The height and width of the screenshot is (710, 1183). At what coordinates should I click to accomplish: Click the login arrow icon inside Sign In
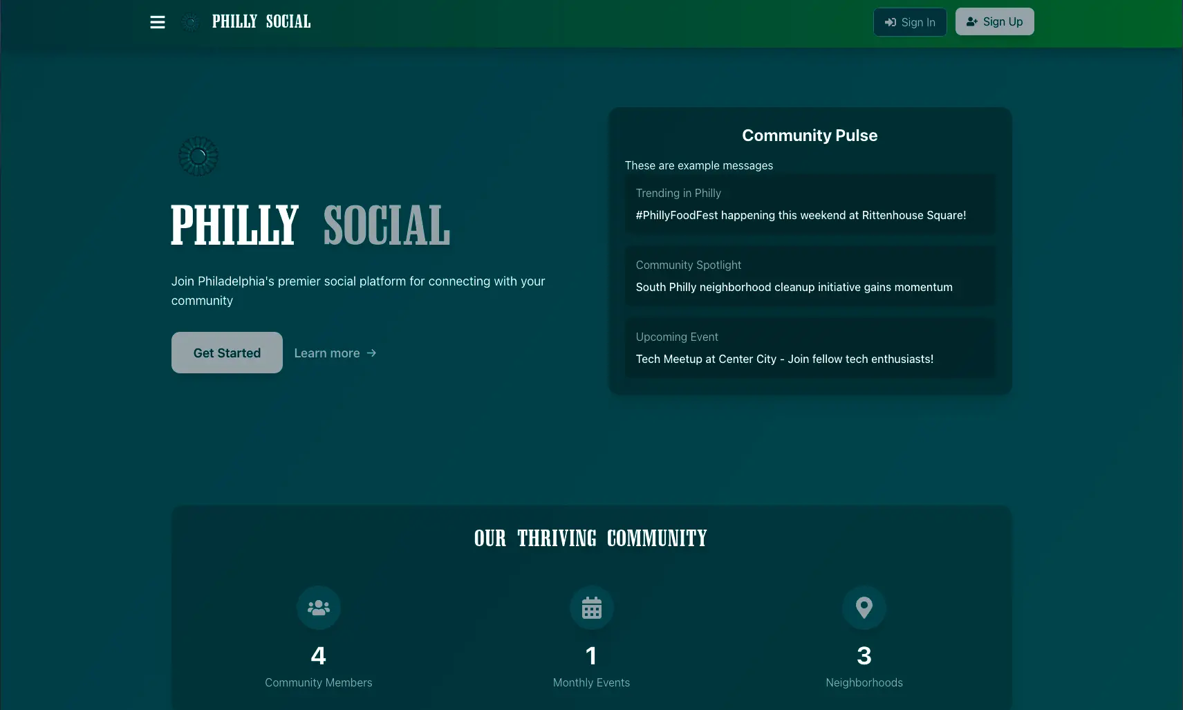click(x=891, y=21)
